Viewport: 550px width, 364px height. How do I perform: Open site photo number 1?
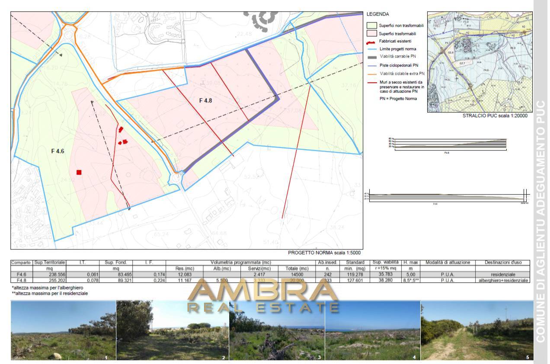63,331
